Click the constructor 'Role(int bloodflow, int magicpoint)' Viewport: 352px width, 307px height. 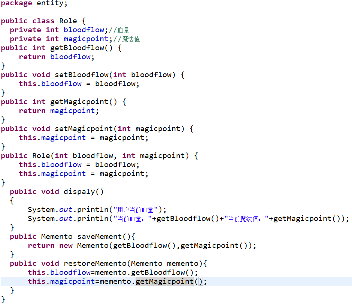point(111,155)
